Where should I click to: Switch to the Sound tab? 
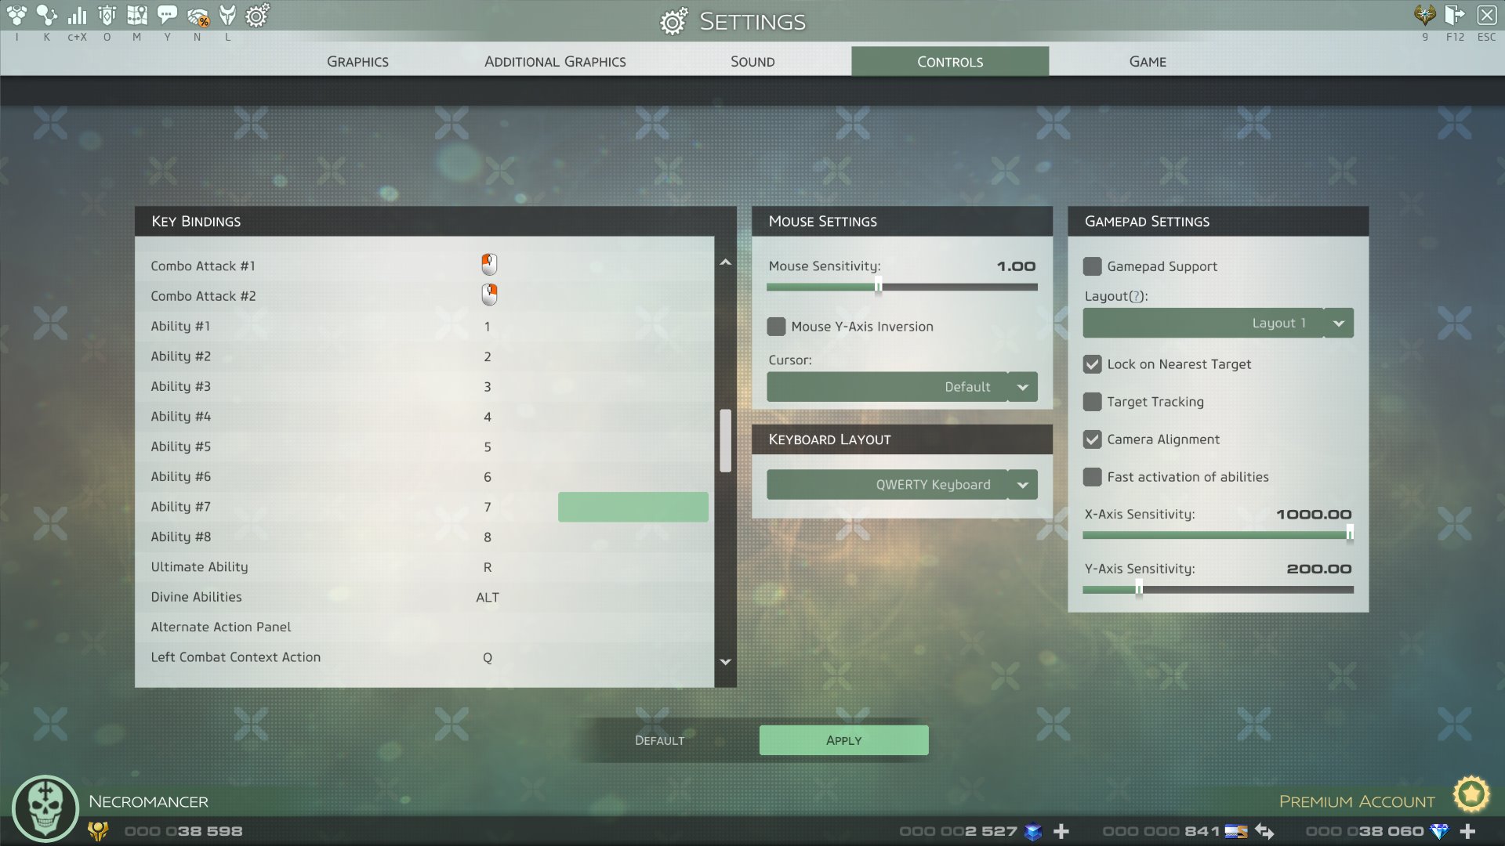tap(752, 61)
